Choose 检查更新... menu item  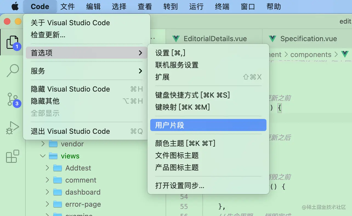pos(87,35)
